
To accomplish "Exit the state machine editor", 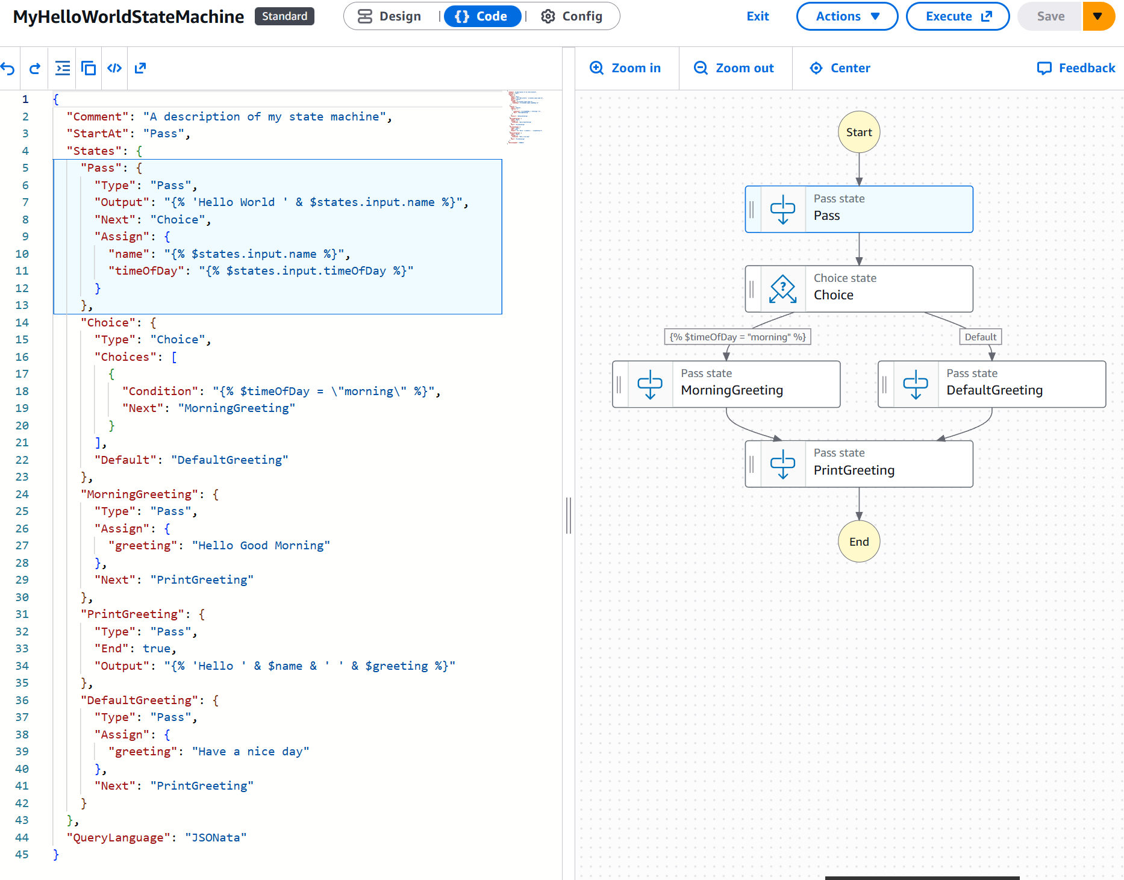I will (757, 16).
